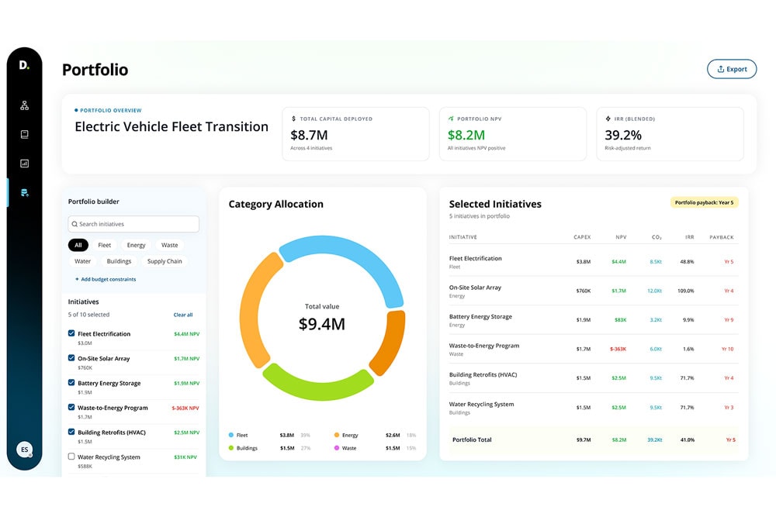This screenshot has width=776, height=517.
Task: Filter initiatives by Supply Chain
Action: point(165,261)
